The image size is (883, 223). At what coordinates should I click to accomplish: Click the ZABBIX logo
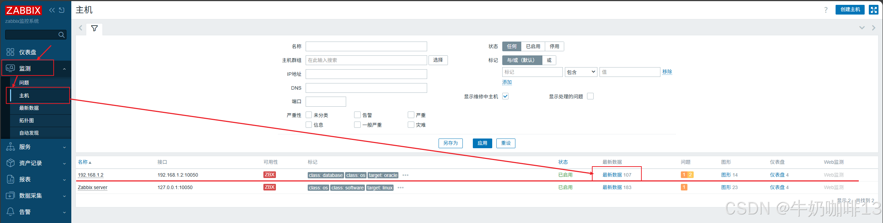(x=24, y=10)
